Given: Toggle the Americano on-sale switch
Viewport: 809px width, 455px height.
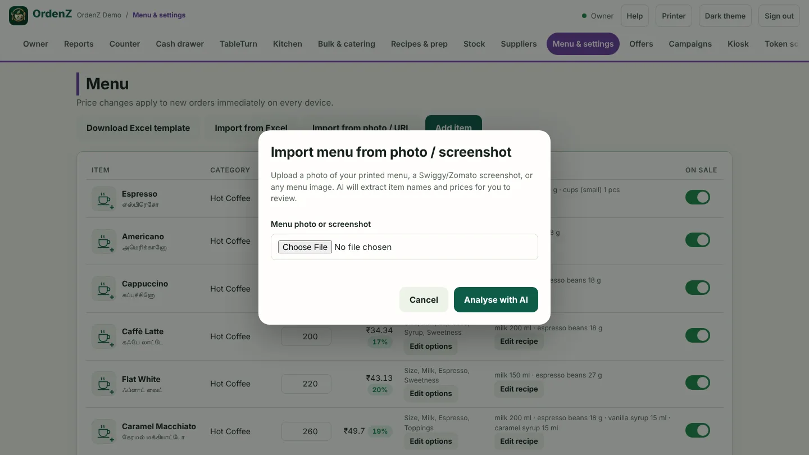Looking at the screenshot, I should tap(698, 240).
